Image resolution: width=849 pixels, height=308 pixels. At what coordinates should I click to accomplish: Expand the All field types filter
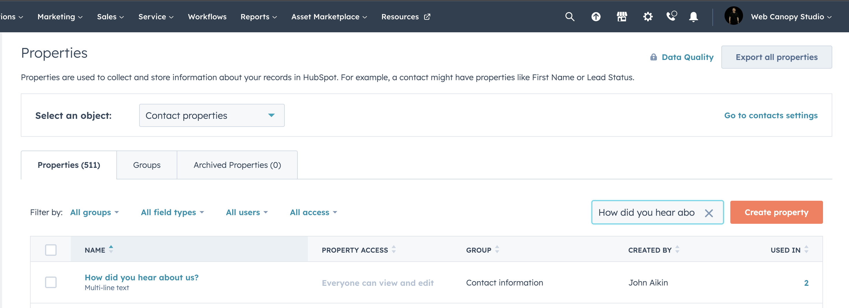(x=172, y=212)
